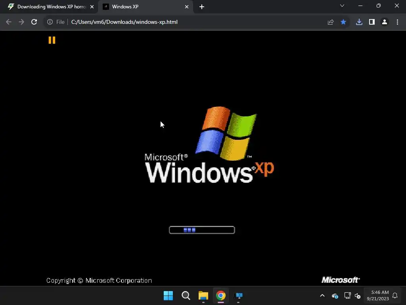
Task: Open the notifications bell
Action: [x=395, y=295]
